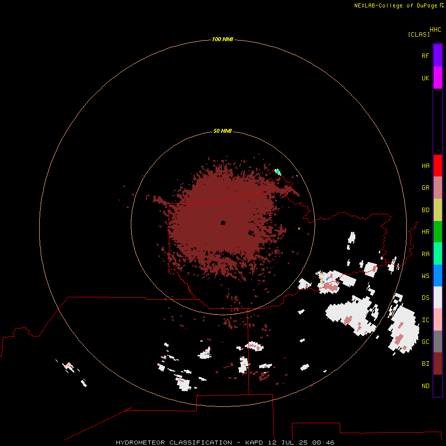Screen dimensions: 446x446
Task: Click the BD legend label
Action: point(425,210)
